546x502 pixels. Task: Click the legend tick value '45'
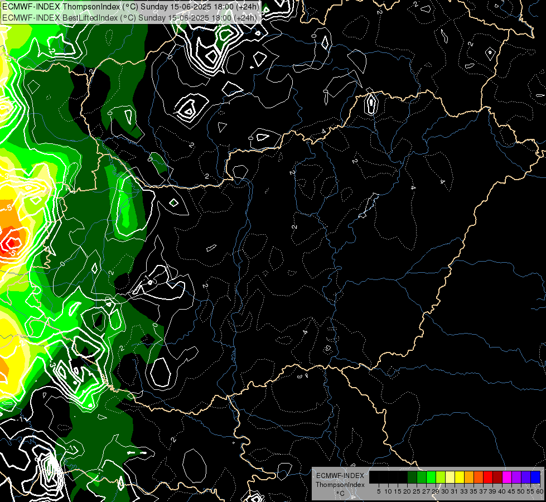pos(511,491)
